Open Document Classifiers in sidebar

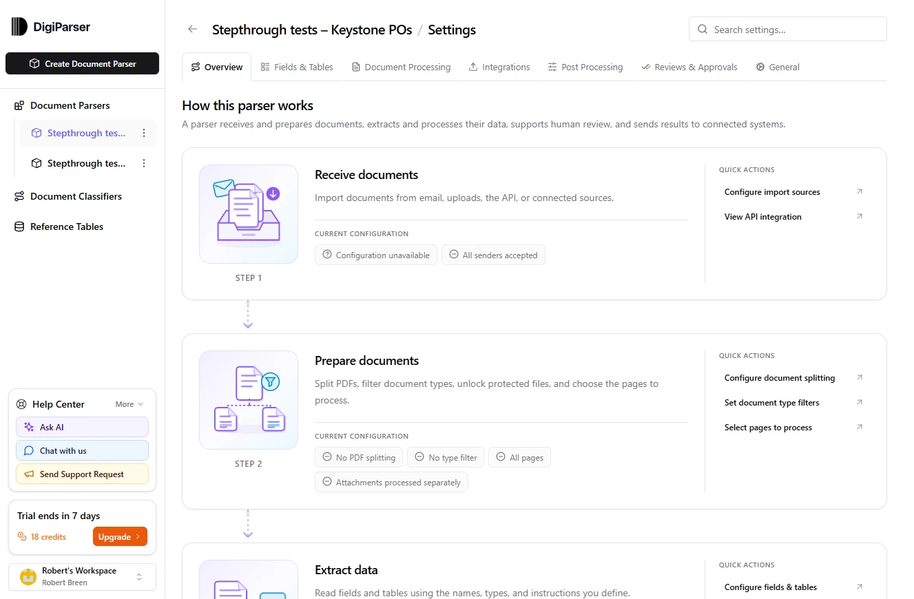76,196
